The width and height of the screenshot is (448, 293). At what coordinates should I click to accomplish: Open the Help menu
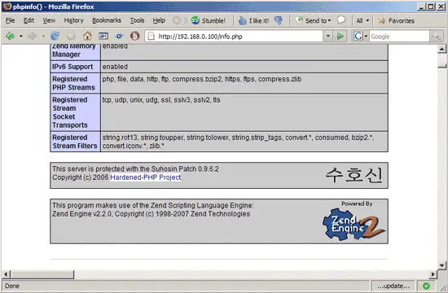click(159, 20)
